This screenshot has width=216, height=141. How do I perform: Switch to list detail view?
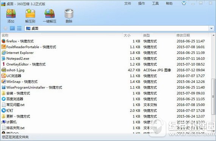pos(19,28)
